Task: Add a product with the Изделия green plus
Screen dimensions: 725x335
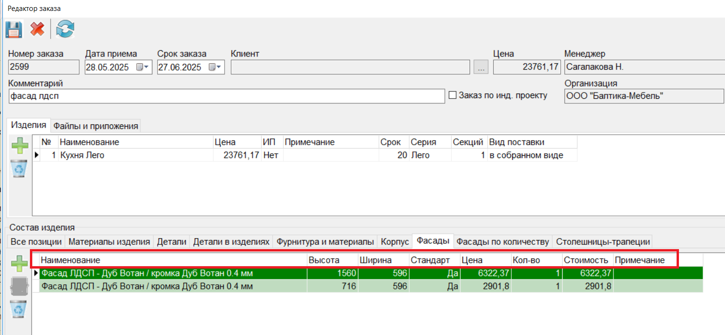Action: pyautogui.click(x=19, y=146)
